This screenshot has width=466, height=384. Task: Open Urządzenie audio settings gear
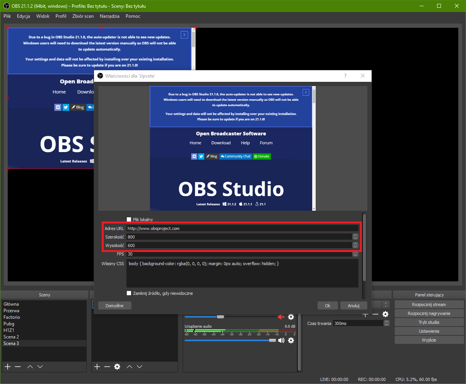click(291, 340)
